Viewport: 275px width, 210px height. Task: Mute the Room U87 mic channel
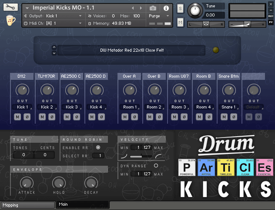pos(174,117)
